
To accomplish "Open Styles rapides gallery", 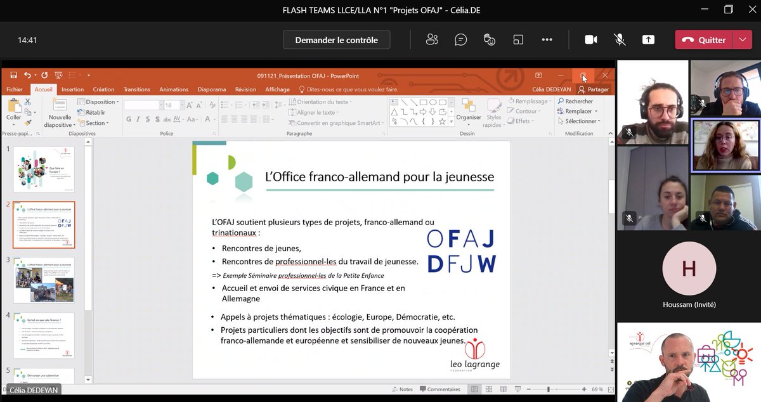I will [493, 113].
